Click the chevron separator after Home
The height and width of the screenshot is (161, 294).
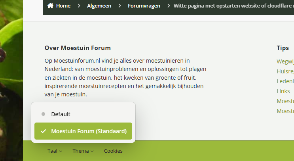(79, 6)
